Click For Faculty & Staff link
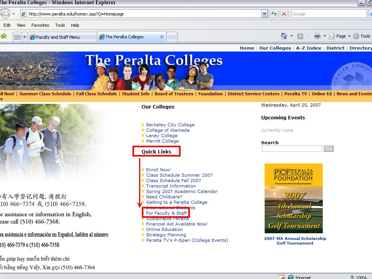Image resolution: width=372 pixels, height=279 pixels. click(x=166, y=213)
